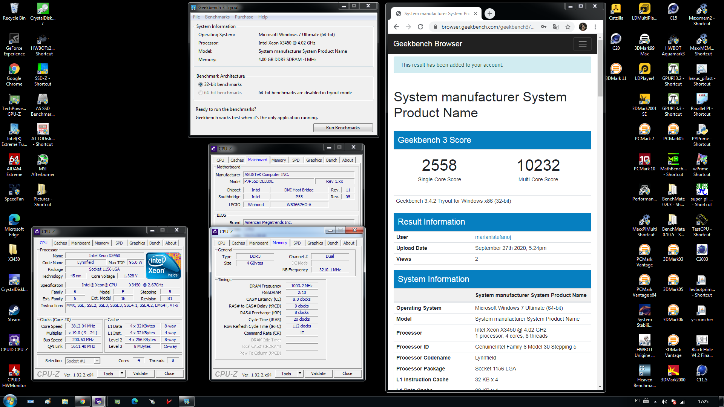The image size is (724, 407).
Task: Switch to Graphics tab in CPU-Z processor window
Action: point(137,243)
